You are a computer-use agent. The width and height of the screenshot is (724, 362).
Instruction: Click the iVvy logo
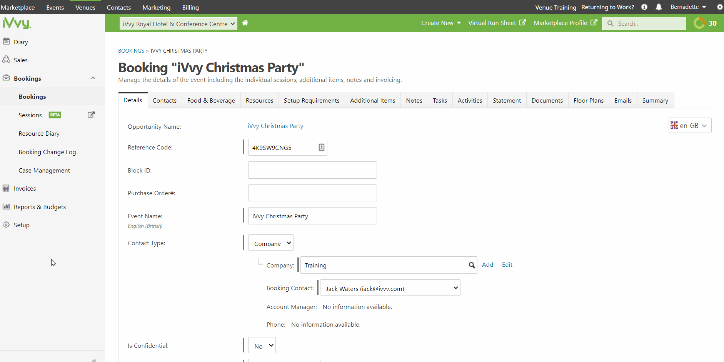(16, 23)
